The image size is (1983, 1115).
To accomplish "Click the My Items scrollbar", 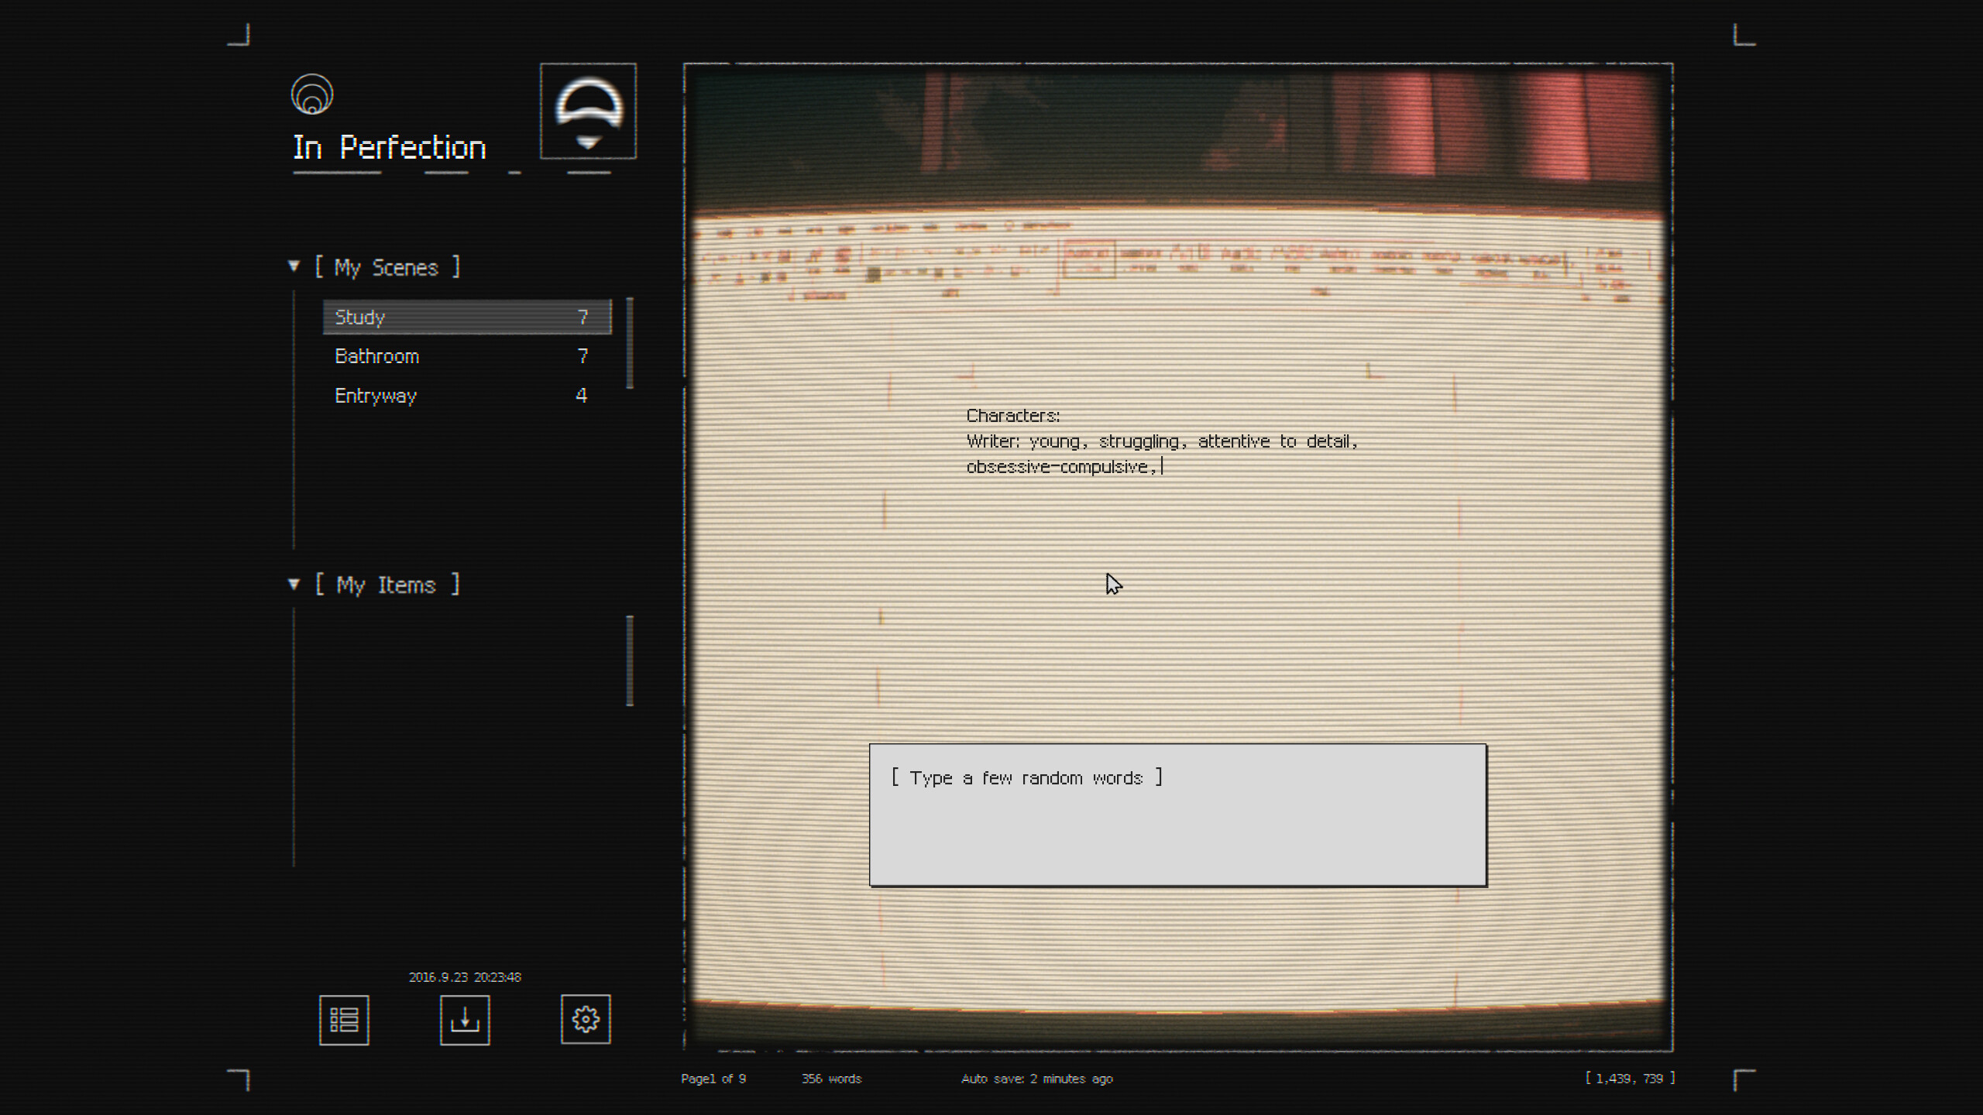I will (630, 660).
